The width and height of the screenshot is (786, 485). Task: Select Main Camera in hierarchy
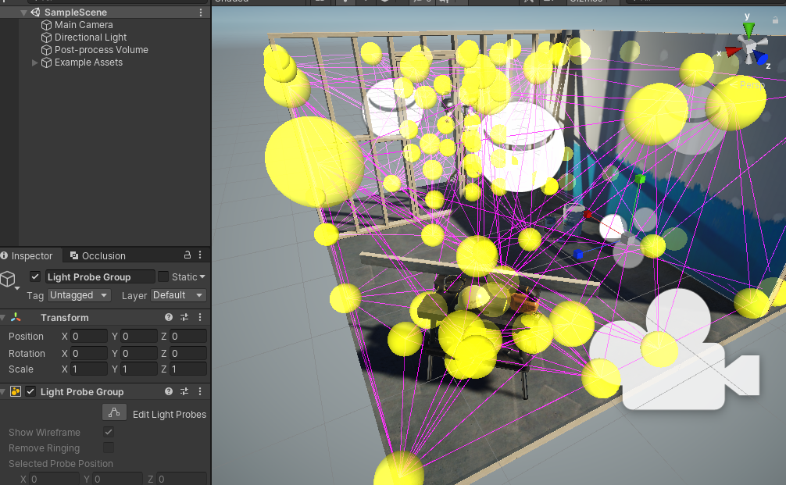tap(84, 24)
